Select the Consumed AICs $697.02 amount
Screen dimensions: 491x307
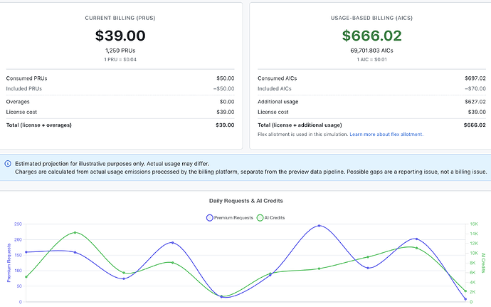475,78
